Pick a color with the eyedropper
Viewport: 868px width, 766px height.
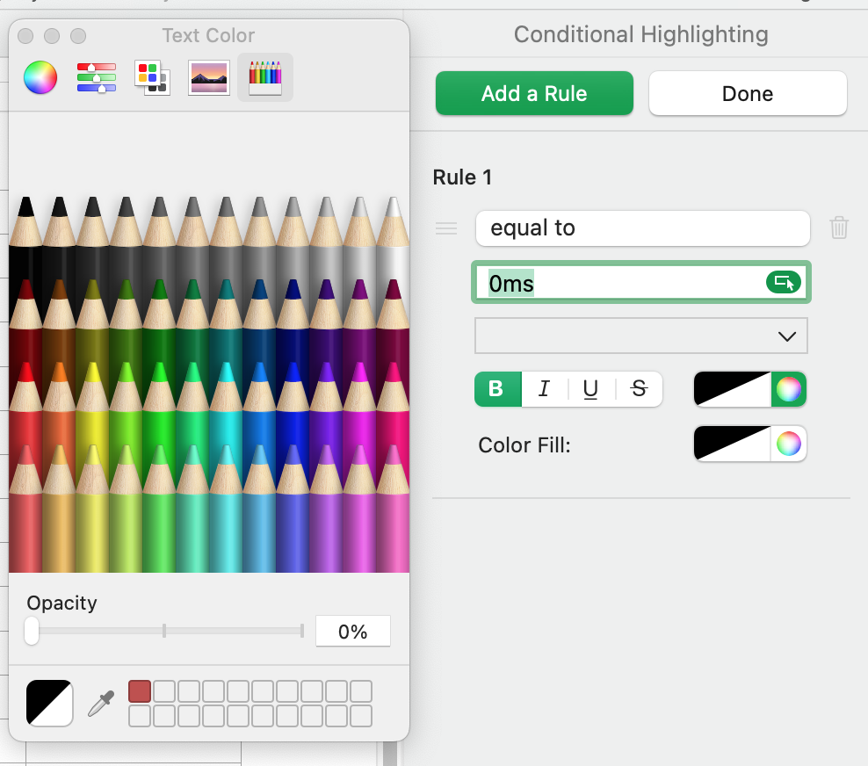[x=101, y=703]
